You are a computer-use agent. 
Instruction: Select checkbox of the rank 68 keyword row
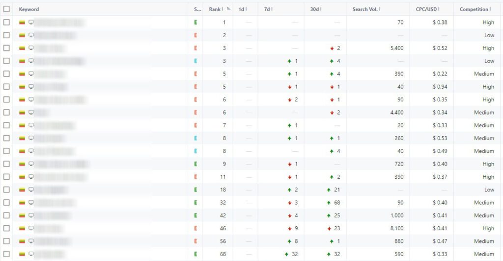[6, 254]
